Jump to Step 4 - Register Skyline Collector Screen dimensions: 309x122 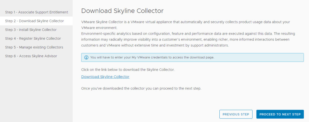[x=33, y=38]
